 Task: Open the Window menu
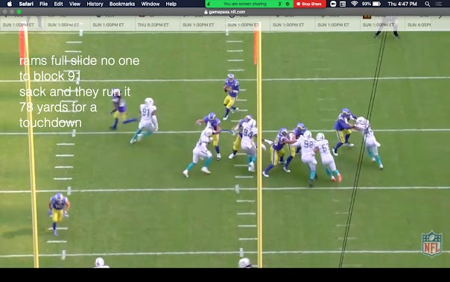[150, 4]
